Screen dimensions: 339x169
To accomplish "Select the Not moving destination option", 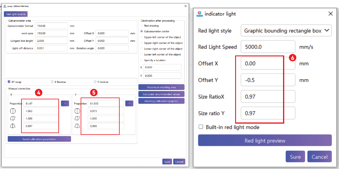I will pos(142,26).
